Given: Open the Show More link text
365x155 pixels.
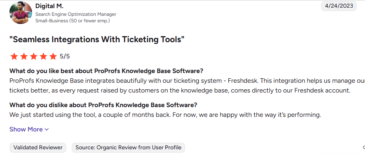Looking at the screenshot, I should pyautogui.click(x=26, y=129).
